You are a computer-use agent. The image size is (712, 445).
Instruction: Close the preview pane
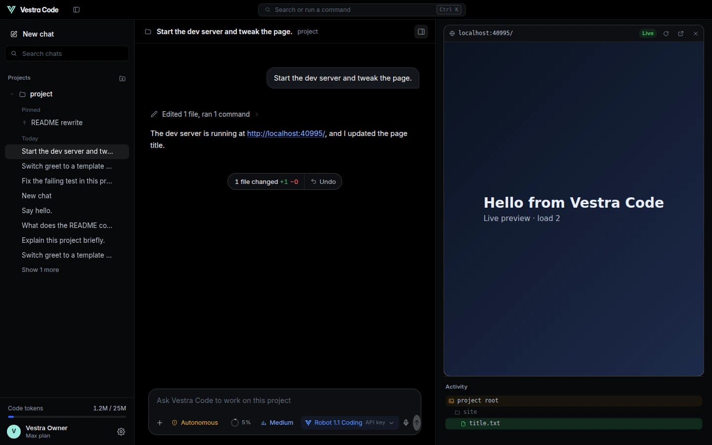click(x=696, y=34)
